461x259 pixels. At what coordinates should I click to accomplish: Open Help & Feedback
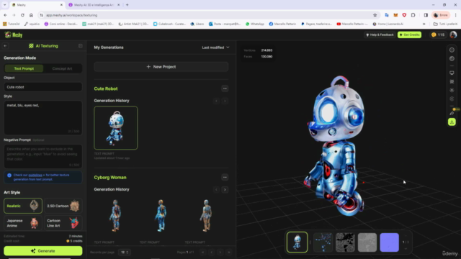tap(380, 35)
